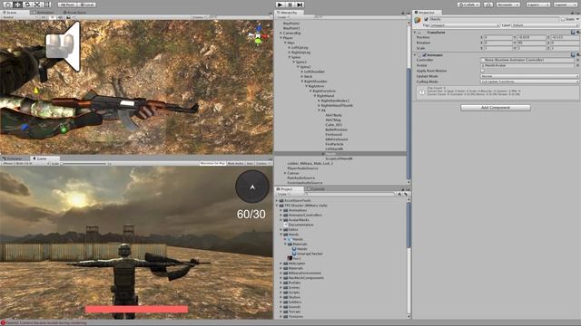Screen dimensions: 581x326
Task: Pause the game with the Pause button
Action: tap(290, 5)
